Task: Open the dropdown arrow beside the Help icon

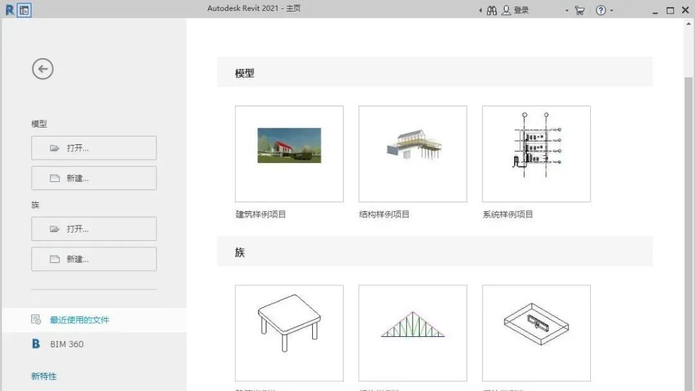Action: click(610, 10)
